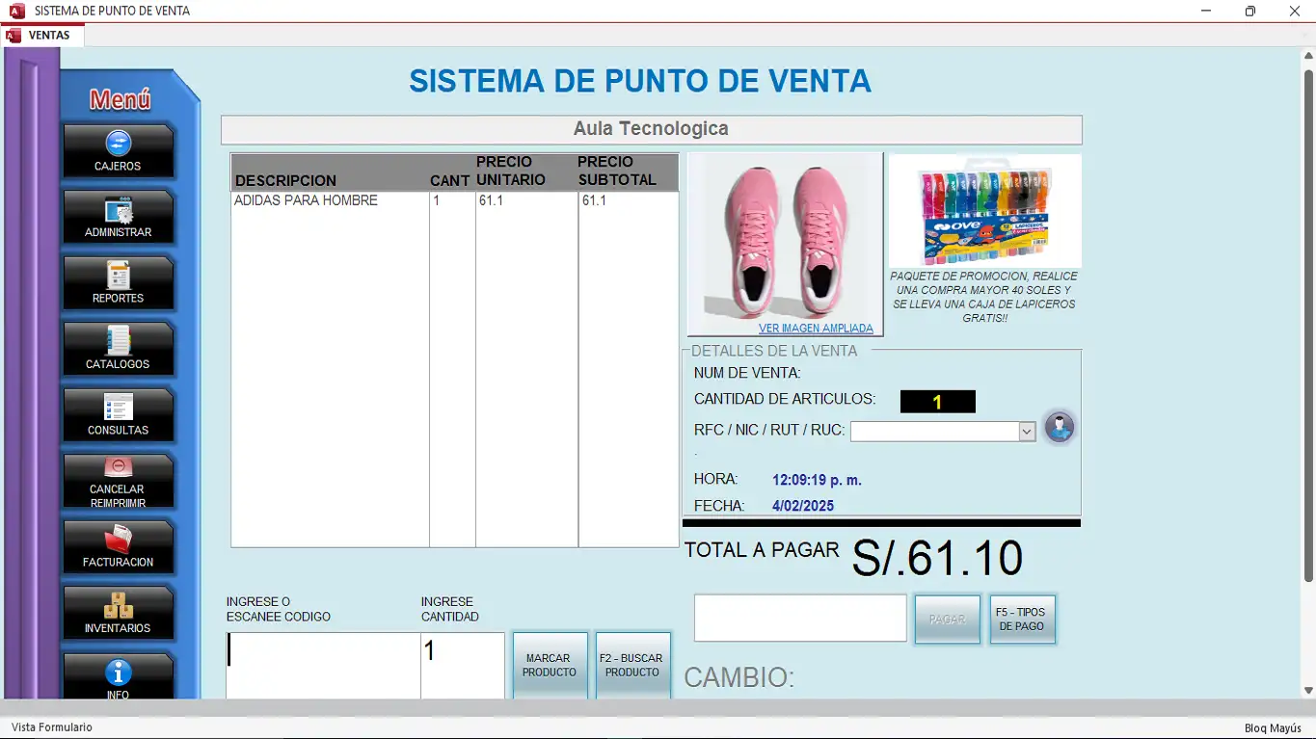
Task: Open the CAJEROS module from the menu
Action: (118, 150)
